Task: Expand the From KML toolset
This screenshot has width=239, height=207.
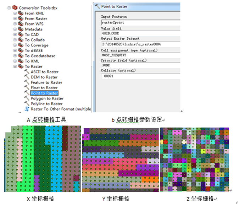Action: click(15, 13)
